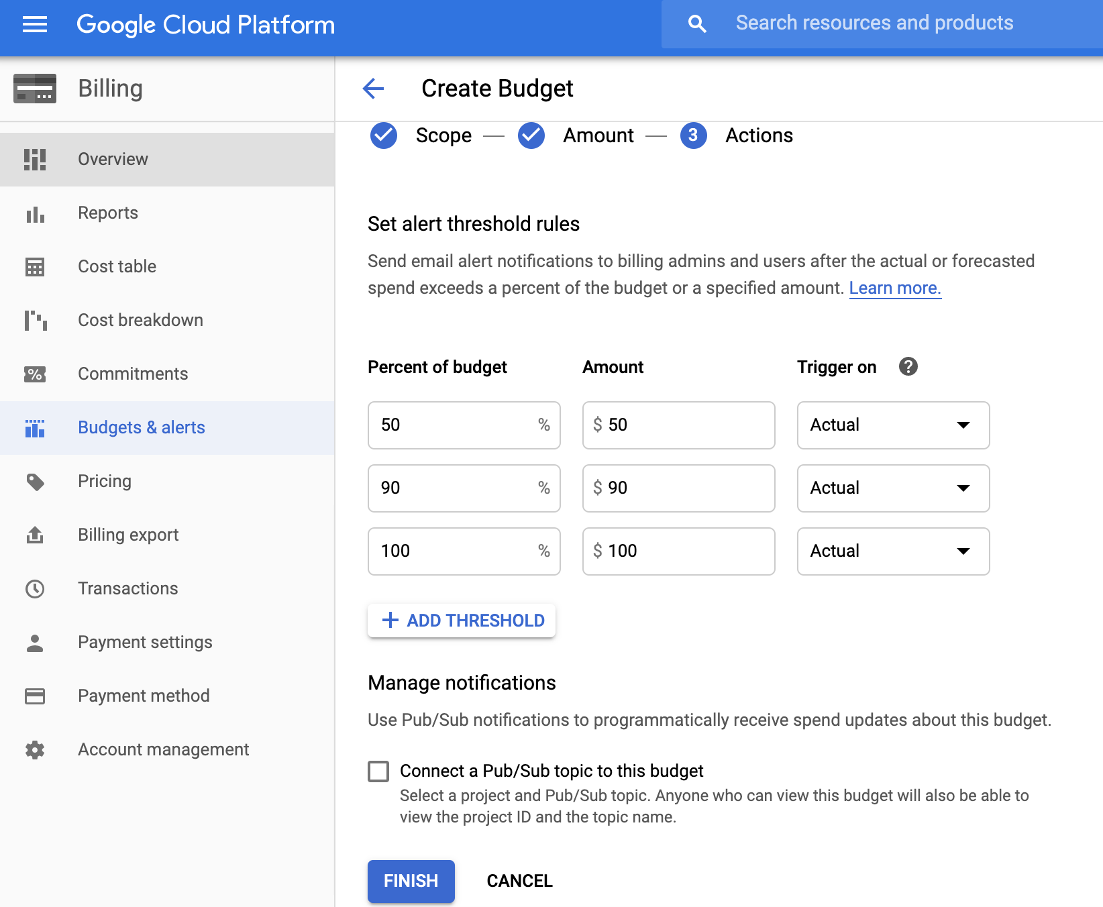Click the Payment settings person icon

click(x=35, y=643)
